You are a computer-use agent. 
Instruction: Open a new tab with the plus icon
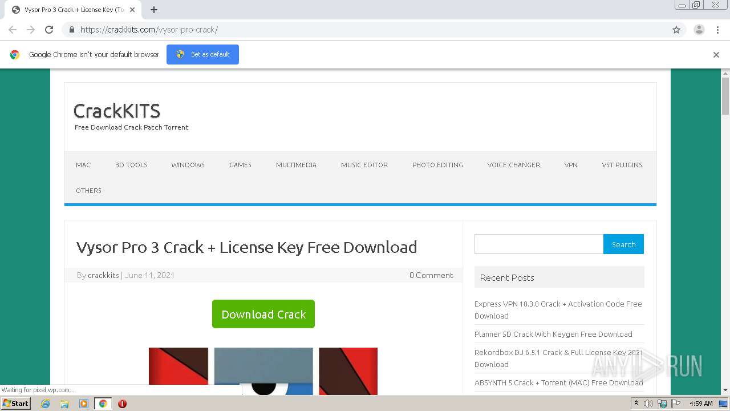pos(154,10)
